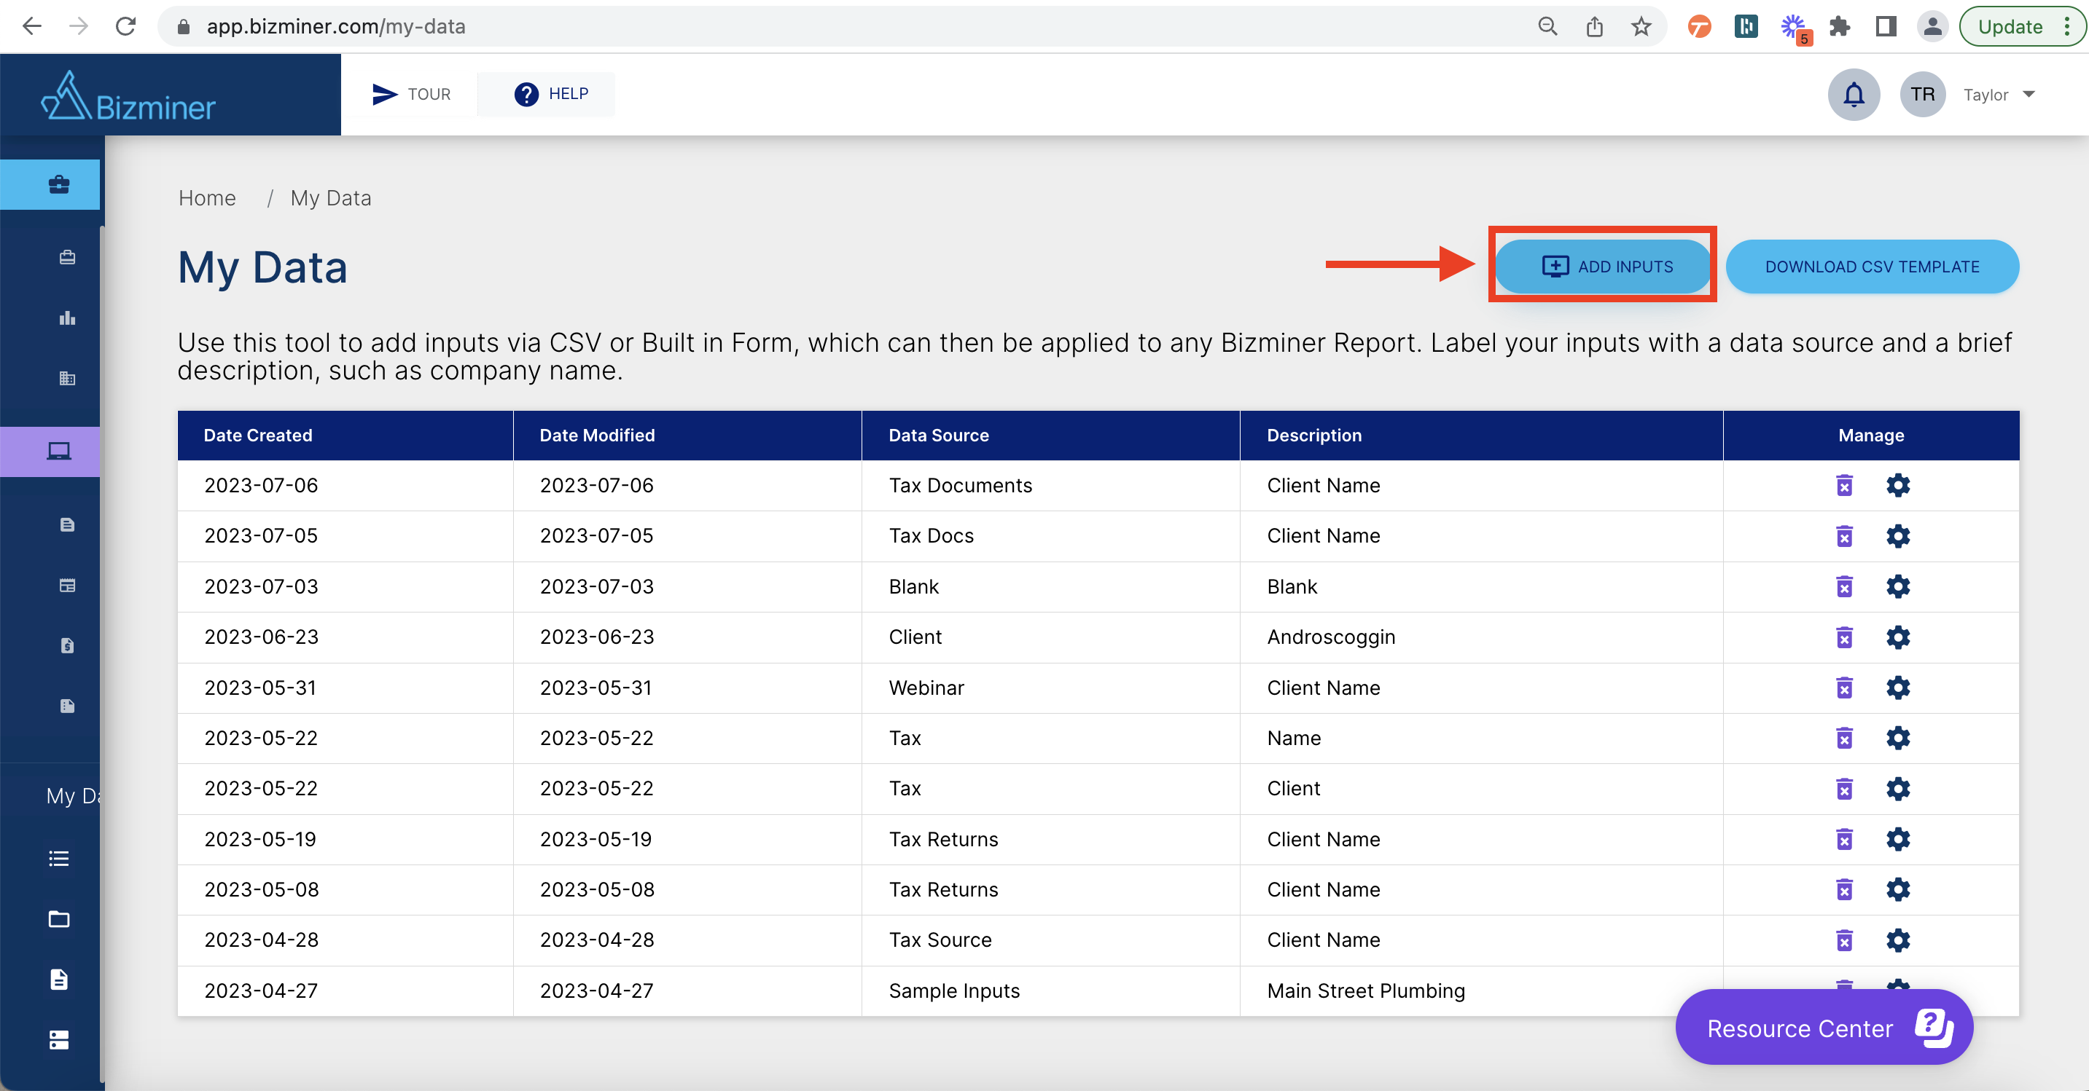Click the TR user avatar
2089x1091 pixels.
coord(1923,95)
